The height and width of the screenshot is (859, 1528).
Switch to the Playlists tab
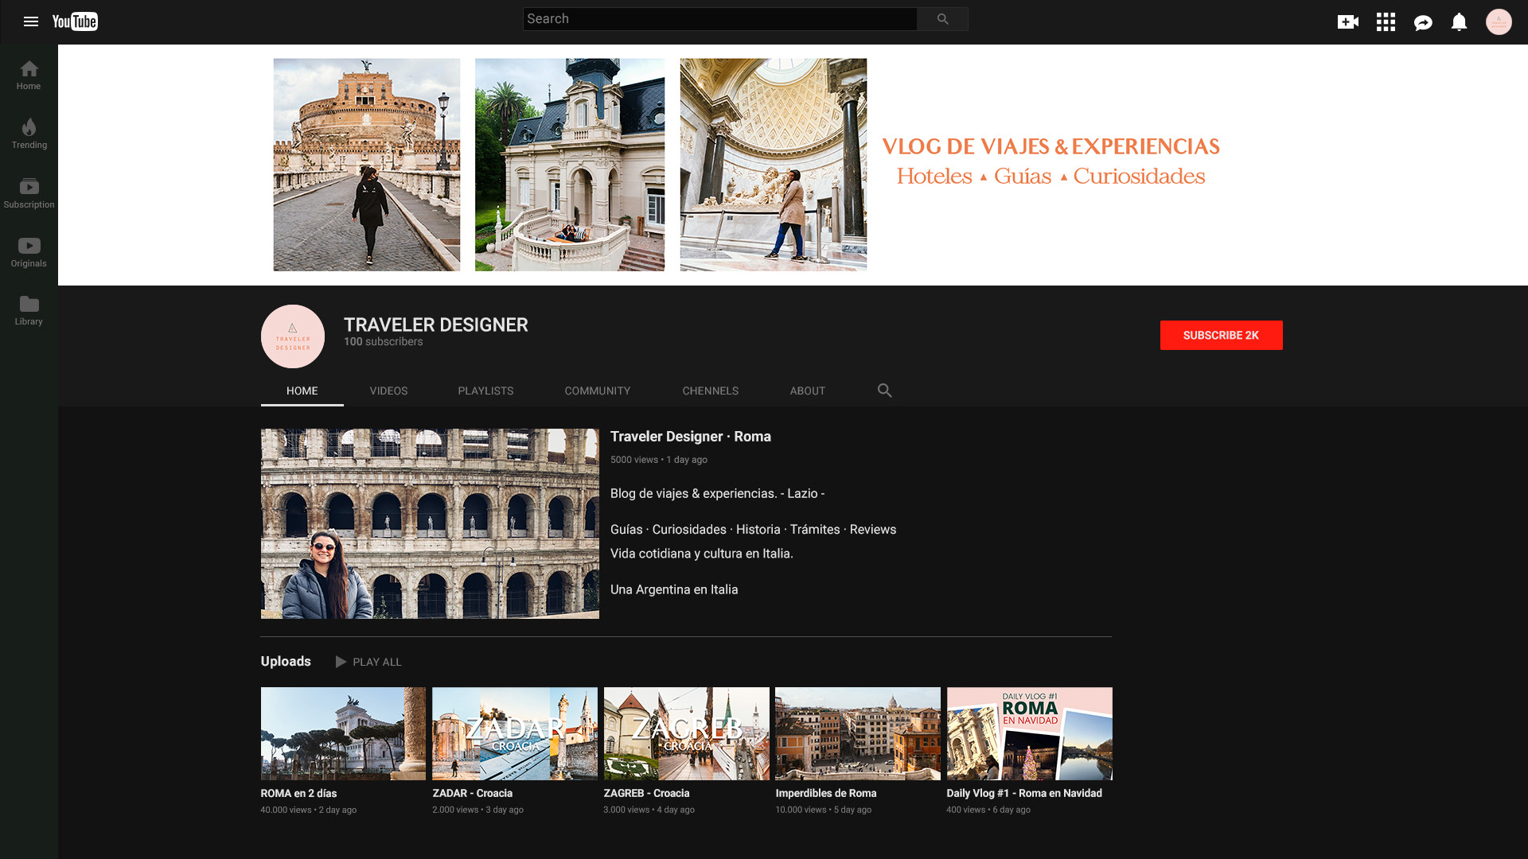pyautogui.click(x=485, y=391)
